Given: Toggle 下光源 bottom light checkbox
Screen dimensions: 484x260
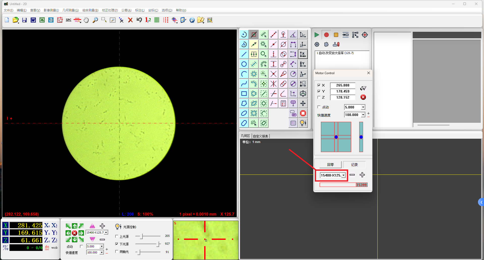Looking at the screenshot, I should pyautogui.click(x=117, y=244).
